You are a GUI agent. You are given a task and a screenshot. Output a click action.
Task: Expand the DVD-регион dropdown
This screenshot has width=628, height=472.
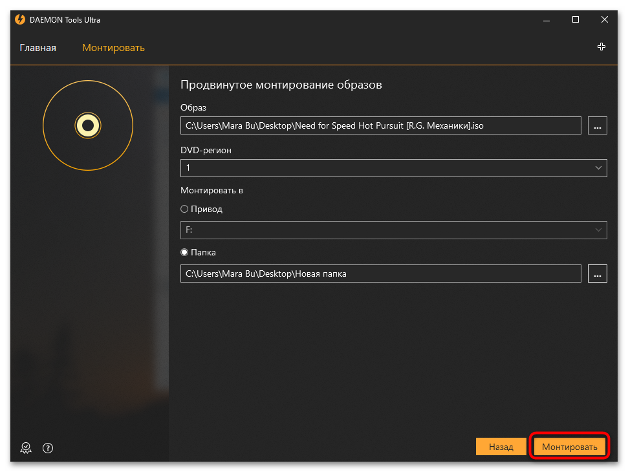(x=394, y=168)
